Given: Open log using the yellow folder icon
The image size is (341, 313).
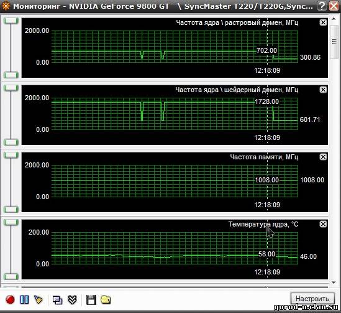Looking at the screenshot, I should (106, 300).
